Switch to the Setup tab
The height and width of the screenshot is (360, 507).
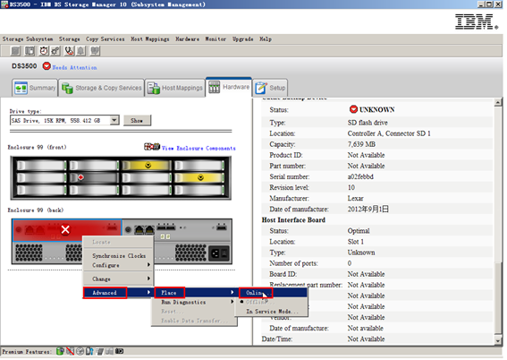click(x=270, y=88)
